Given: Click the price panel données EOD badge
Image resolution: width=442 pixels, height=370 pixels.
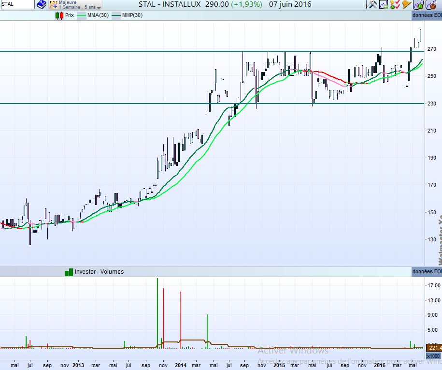Looking at the screenshot, I should click(427, 15).
